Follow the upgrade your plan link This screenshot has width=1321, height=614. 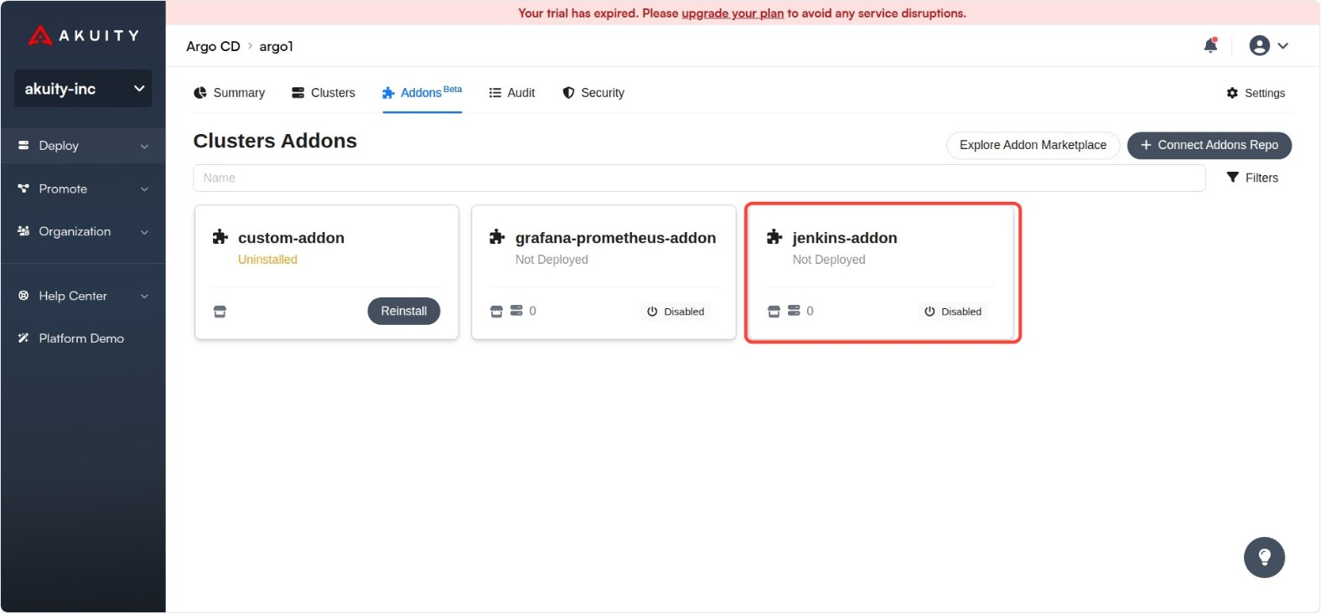[733, 13]
